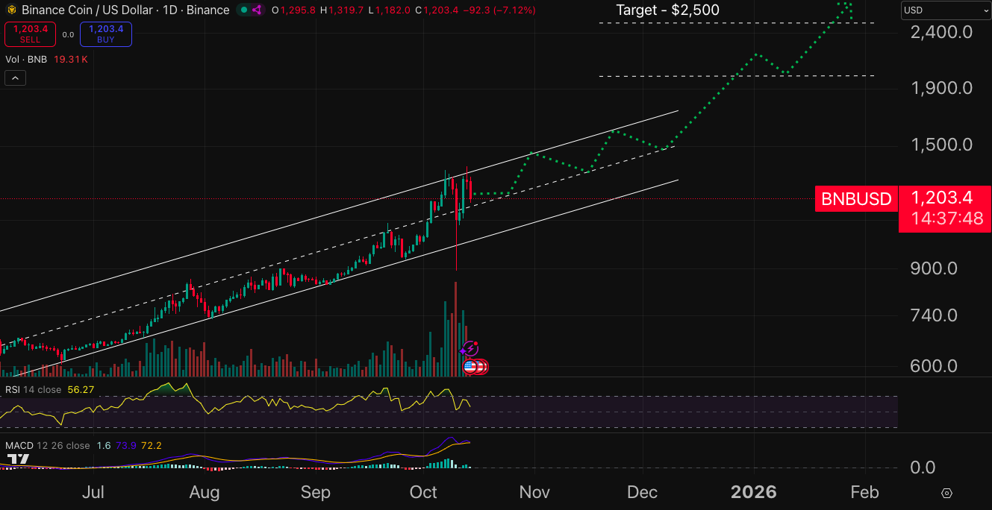Click the US flag coin icon on chart

coord(468,366)
